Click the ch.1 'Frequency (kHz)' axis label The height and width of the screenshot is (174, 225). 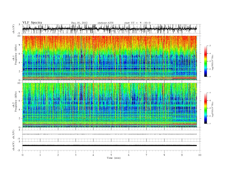point(16,55)
